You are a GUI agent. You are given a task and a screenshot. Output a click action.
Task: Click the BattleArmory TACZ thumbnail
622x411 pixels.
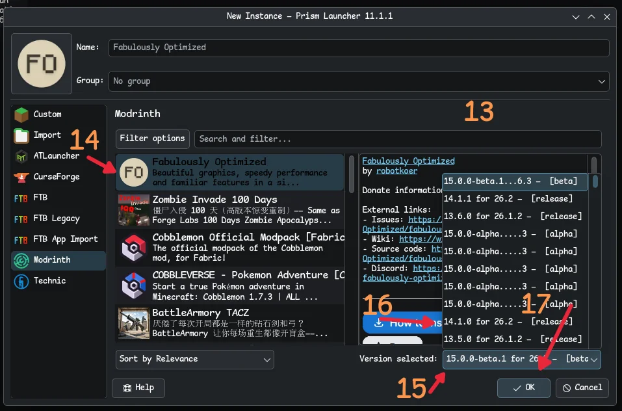click(x=134, y=323)
